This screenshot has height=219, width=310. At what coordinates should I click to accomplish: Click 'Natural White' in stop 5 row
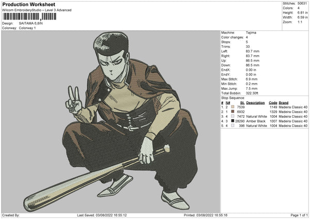tap(256, 126)
